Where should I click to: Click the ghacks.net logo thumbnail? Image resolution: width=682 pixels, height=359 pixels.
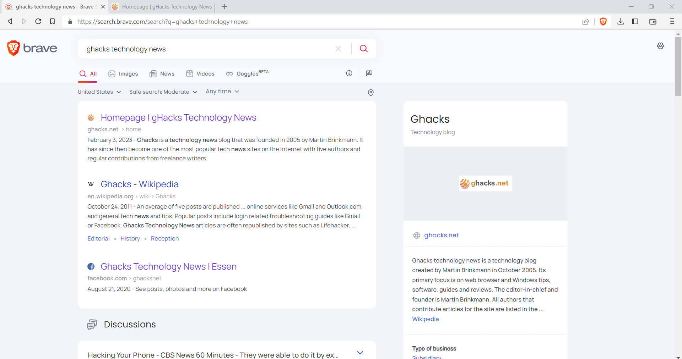[x=486, y=183]
